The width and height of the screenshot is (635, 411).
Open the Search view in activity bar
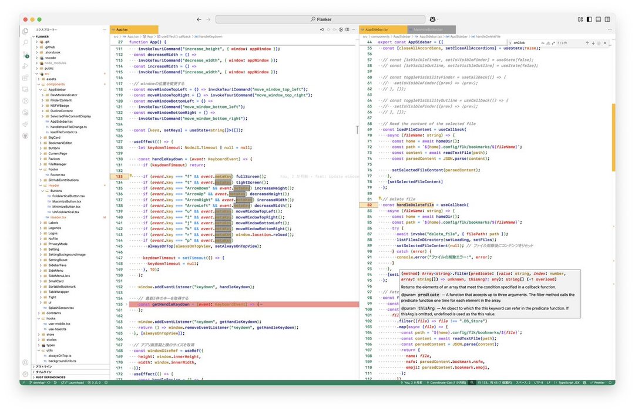point(25,43)
